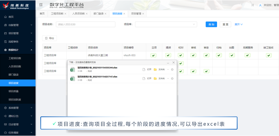Click the fullscreen toggle icon in header

click(x=253, y=5)
